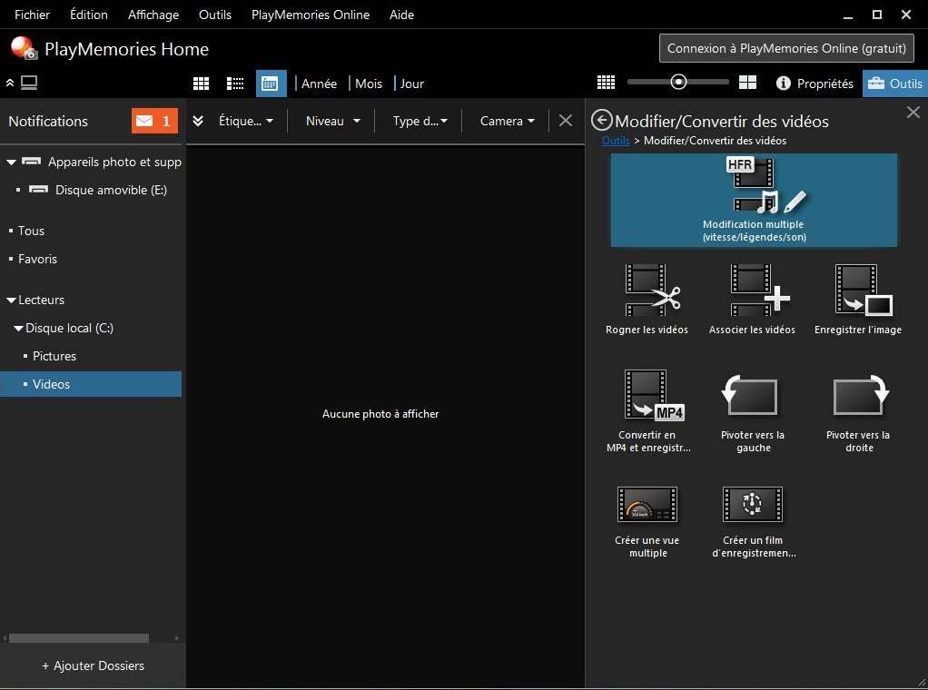Click Connexion à PlayMemories Online (gratuit) button
The height and width of the screenshot is (690, 928).
pyautogui.click(x=786, y=48)
